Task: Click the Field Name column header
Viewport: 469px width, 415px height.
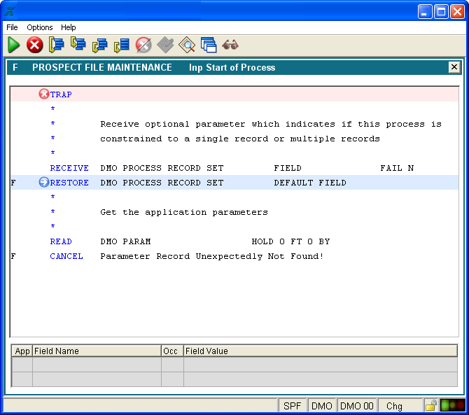Action: click(x=97, y=351)
